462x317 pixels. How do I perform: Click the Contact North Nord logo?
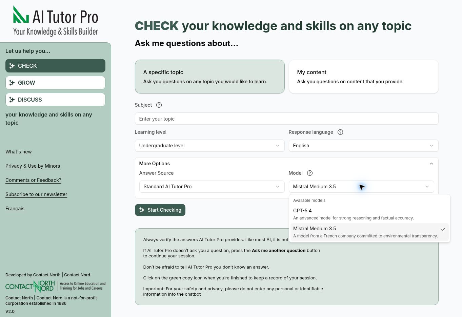tap(56, 286)
